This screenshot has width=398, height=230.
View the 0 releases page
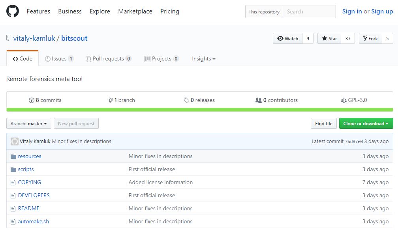pos(199,100)
